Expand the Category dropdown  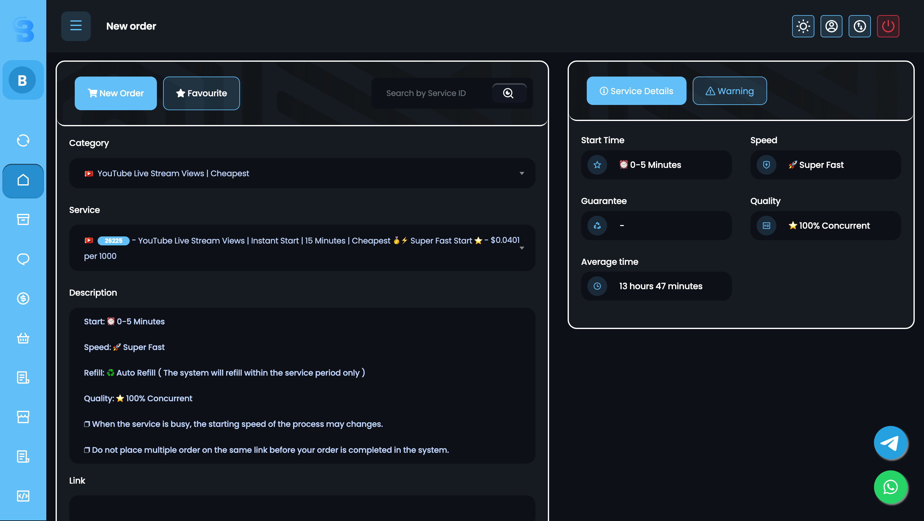pos(302,173)
